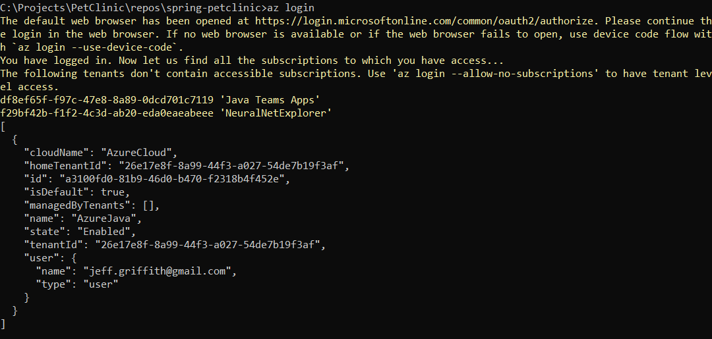Click the tenantId GUID value
Screen dimensions: 712x339
tap(208, 245)
